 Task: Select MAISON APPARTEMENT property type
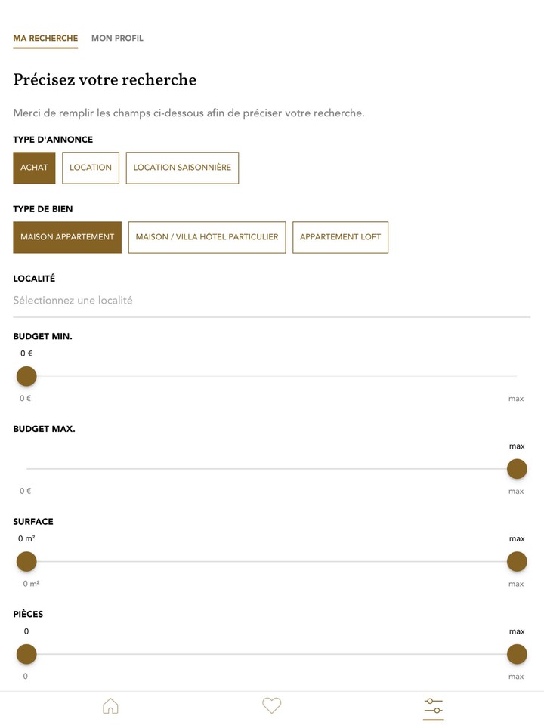click(66, 237)
